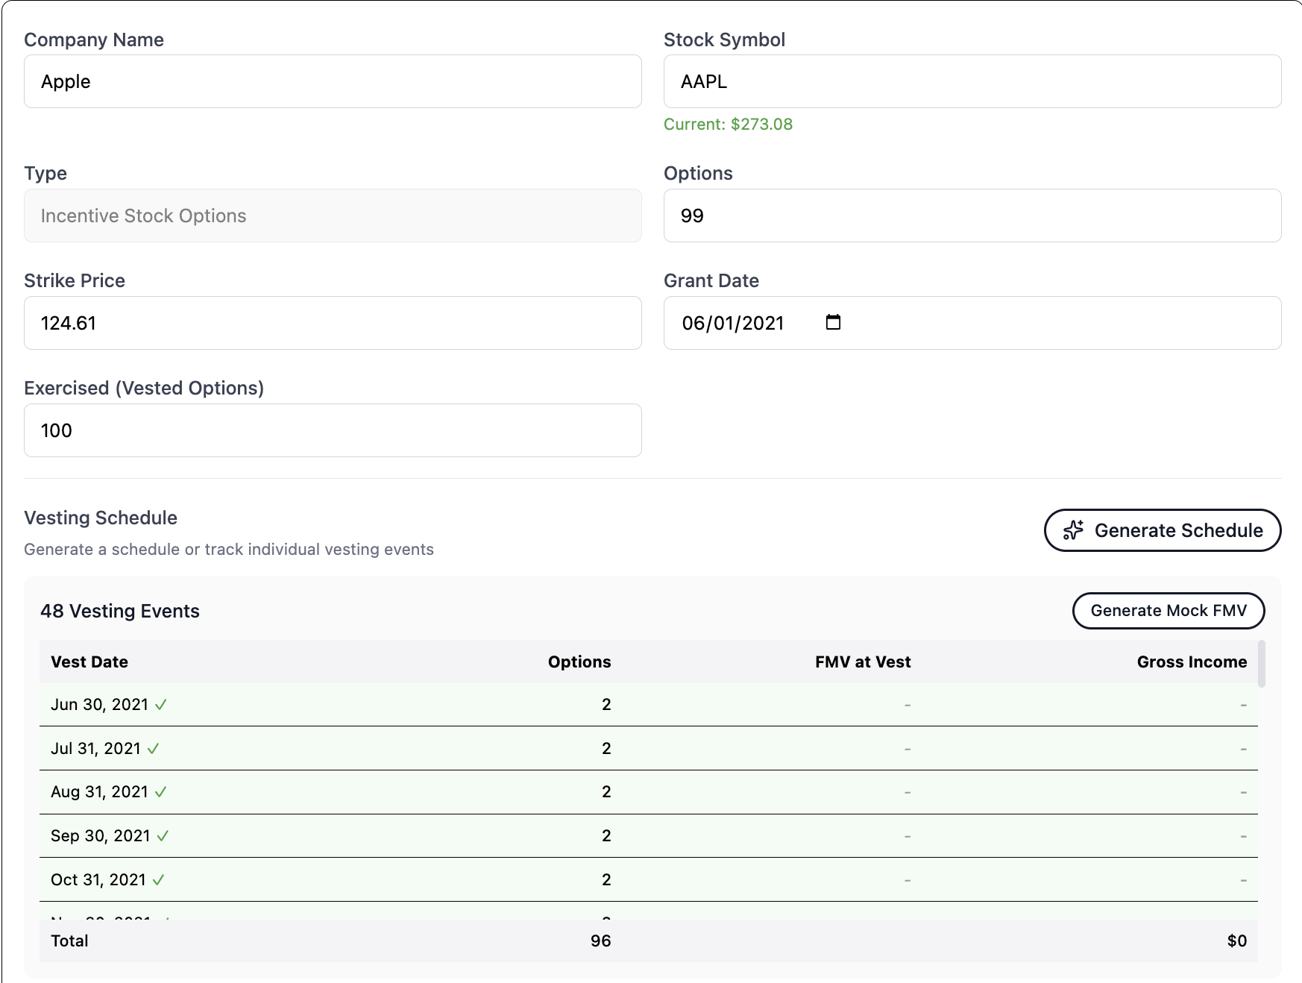Focus the Stock Symbol field containing AAPL
Screen dimensions: 1302x983
[x=972, y=81]
